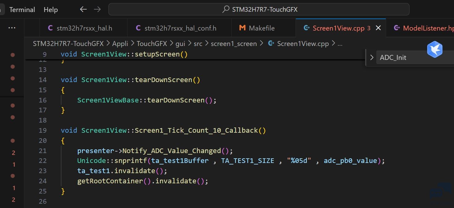Image resolution: width=454 pixels, height=208 pixels.
Task: Click the magnifier icon in command center
Action: (226, 10)
